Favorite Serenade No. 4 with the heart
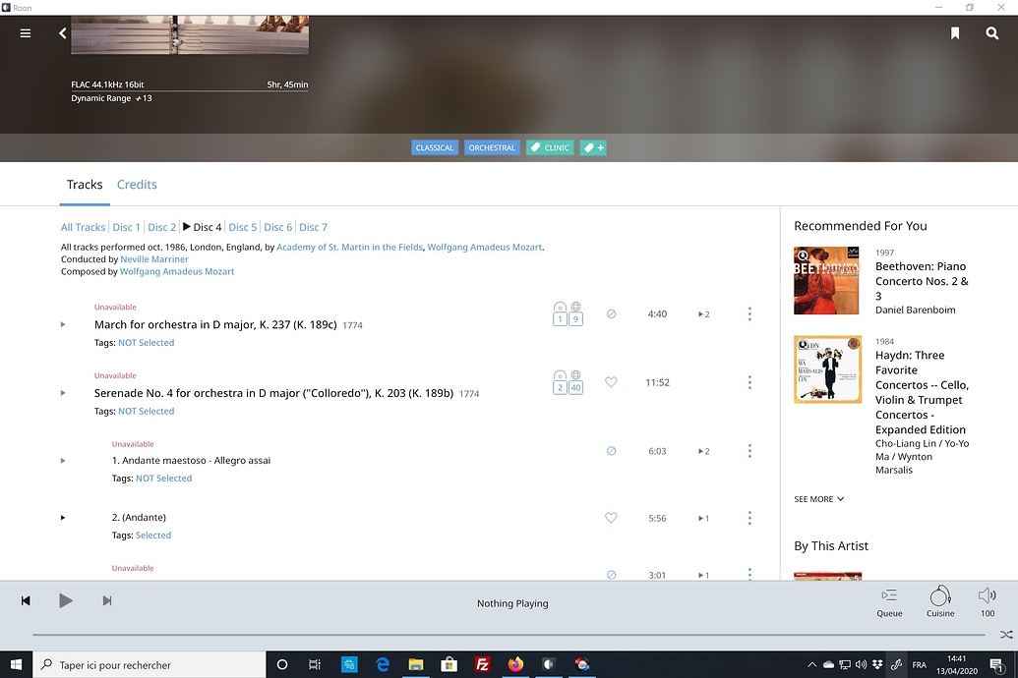This screenshot has height=678, width=1018. 611,382
